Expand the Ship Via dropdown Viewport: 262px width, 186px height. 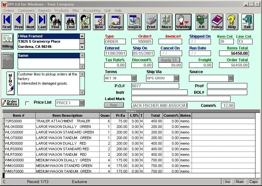[x=177, y=78]
